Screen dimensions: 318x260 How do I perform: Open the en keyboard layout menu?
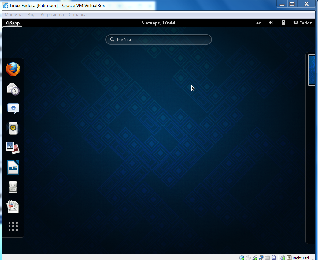259,23
